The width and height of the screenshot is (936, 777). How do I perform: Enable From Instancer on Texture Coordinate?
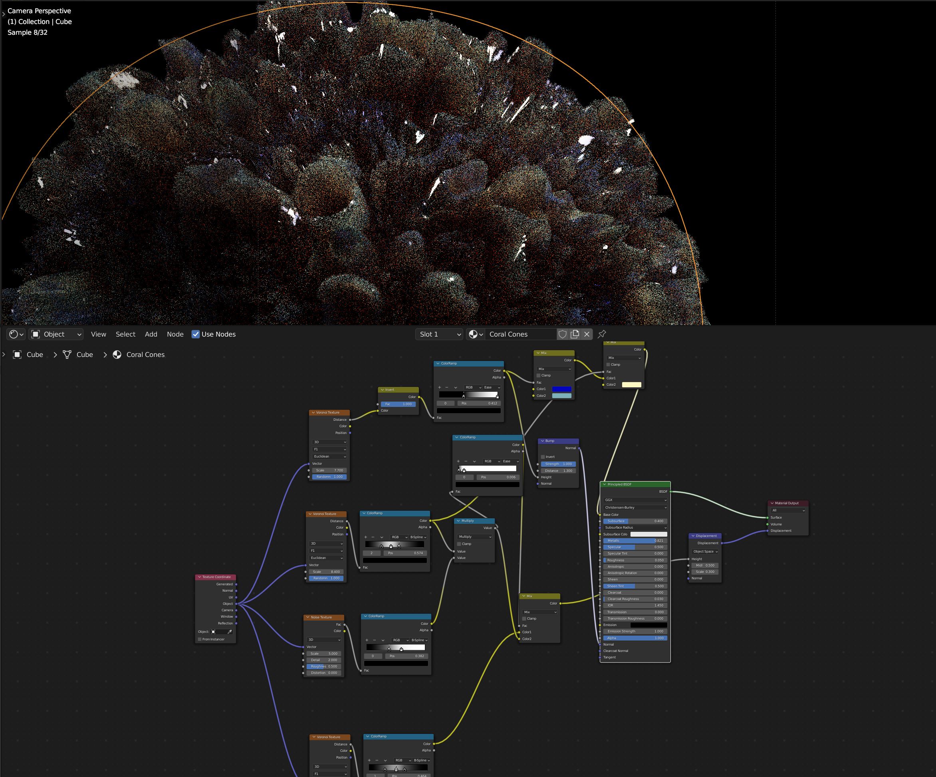tap(200, 639)
